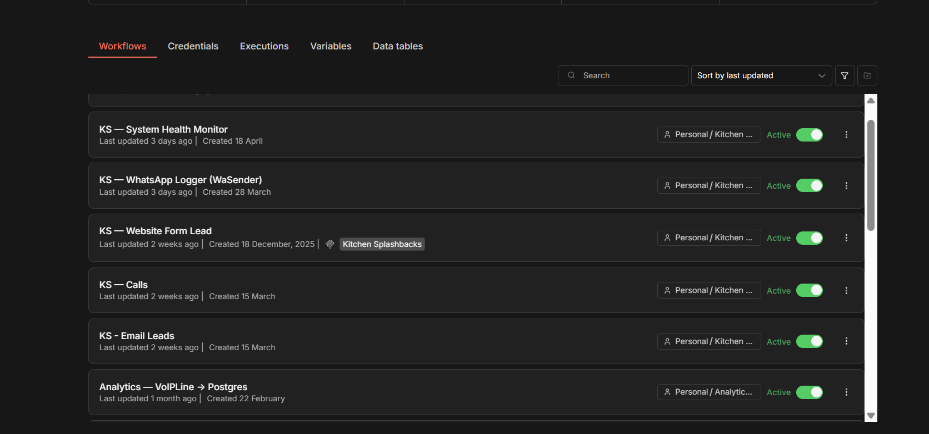This screenshot has width=929, height=434.
Task: Switch to the Credentials tab
Action: click(x=193, y=47)
